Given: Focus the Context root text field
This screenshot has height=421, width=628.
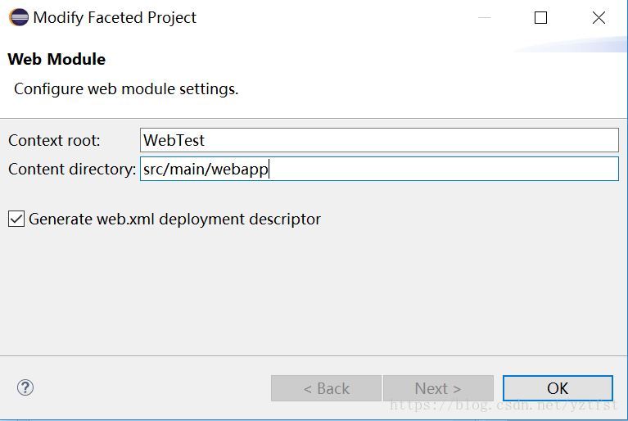Looking at the screenshot, I should pos(379,140).
